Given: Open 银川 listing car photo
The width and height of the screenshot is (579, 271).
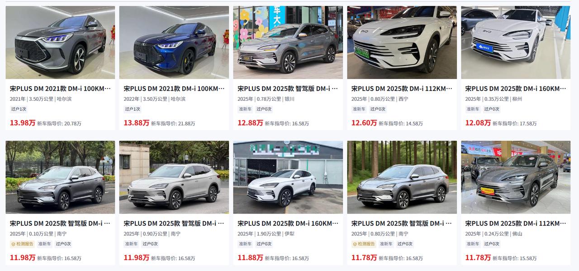Looking at the screenshot, I should (288, 42).
